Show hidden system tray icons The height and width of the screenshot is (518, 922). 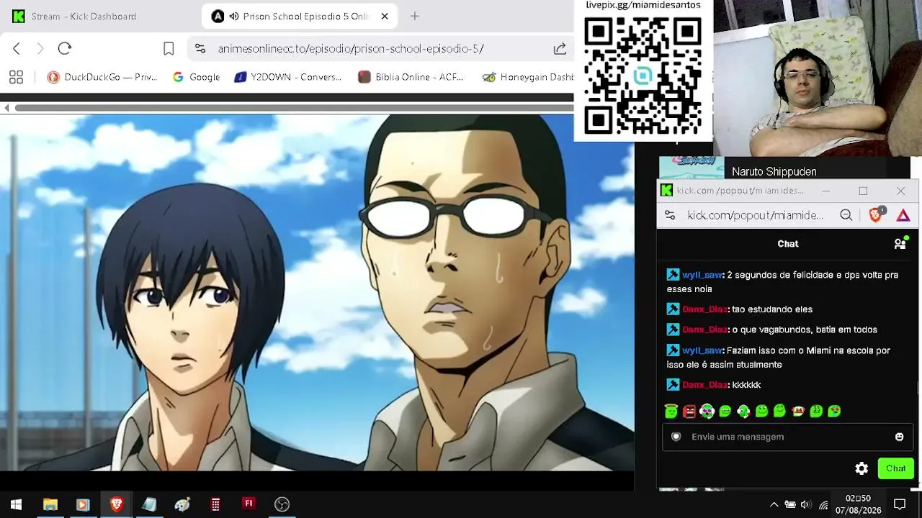click(774, 505)
